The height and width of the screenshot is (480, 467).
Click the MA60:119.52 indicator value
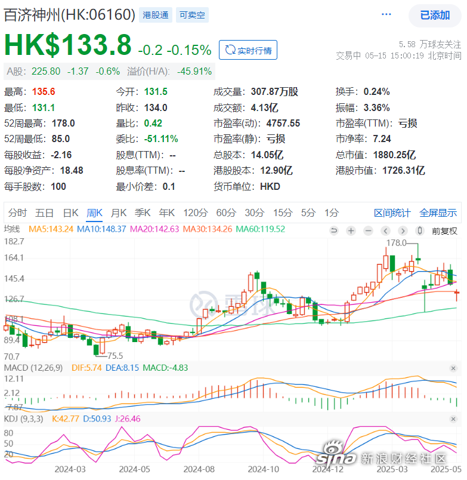[x=260, y=229]
